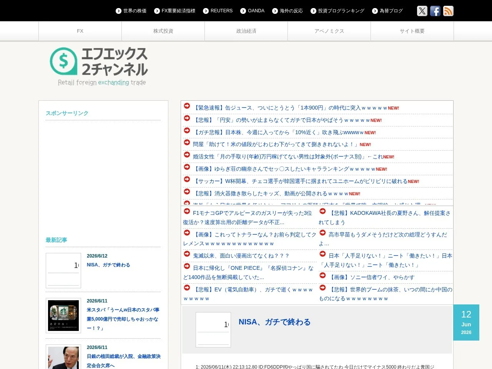Open sidebar link 日銀の植田総裁が入院
The width and height of the screenshot is (492, 369).
pyautogui.click(x=124, y=361)
